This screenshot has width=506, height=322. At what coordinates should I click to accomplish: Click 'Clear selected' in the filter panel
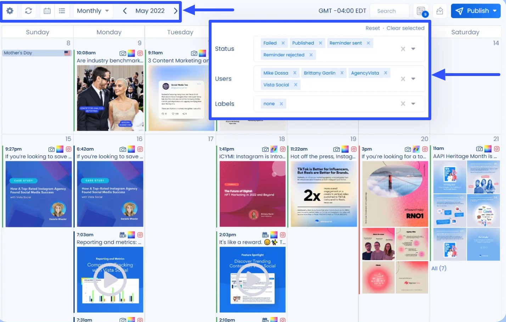click(405, 28)
